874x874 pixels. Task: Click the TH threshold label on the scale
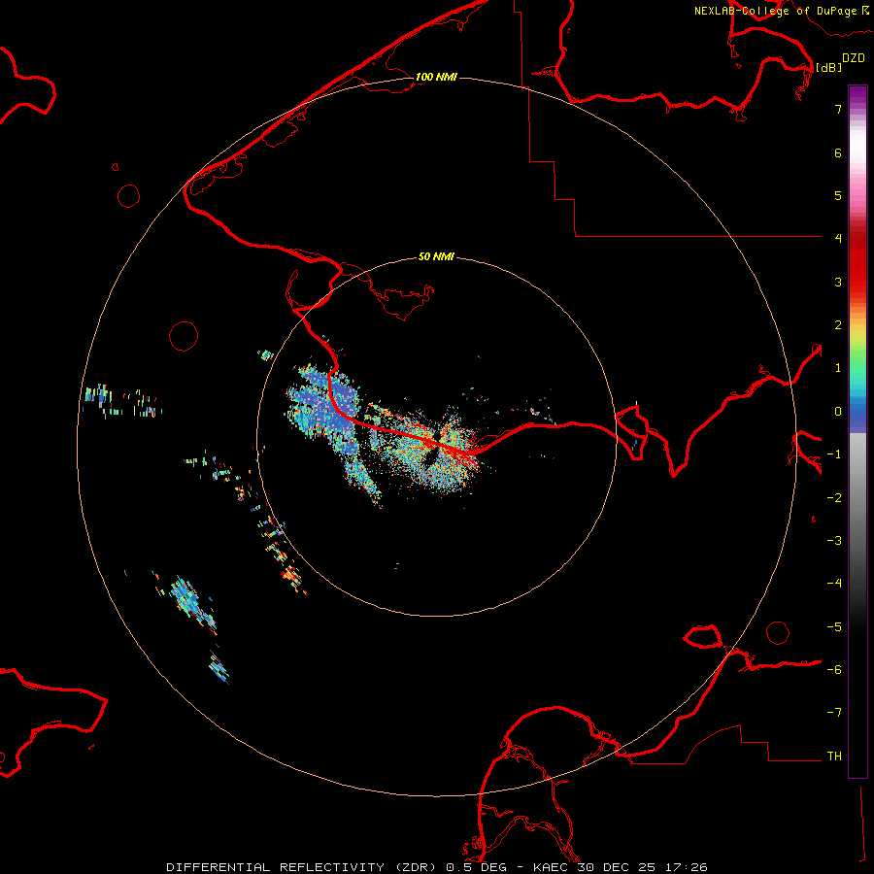point(834,756)
